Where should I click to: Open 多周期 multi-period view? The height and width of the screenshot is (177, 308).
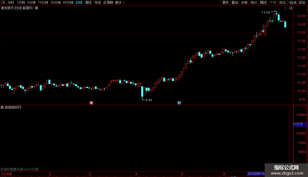pyautogui.click(x=108, y=2)
